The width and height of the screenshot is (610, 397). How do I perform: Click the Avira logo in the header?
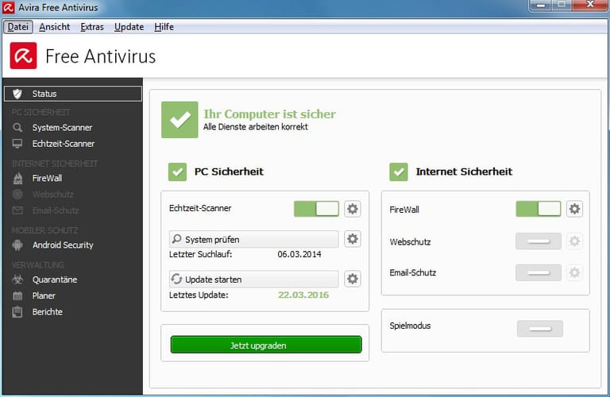[x=23, y=56]
